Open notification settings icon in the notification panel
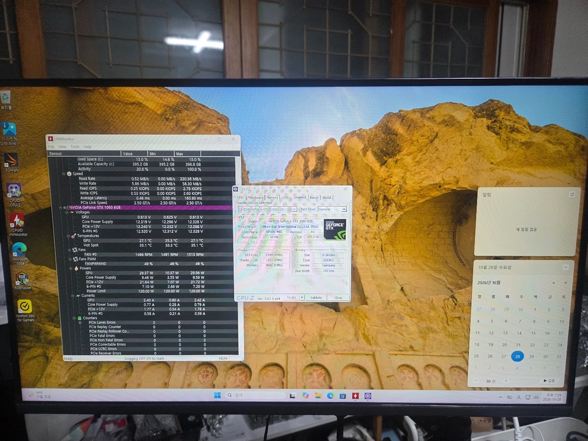Screen dimensions: 588x441 tap(572, 194)
